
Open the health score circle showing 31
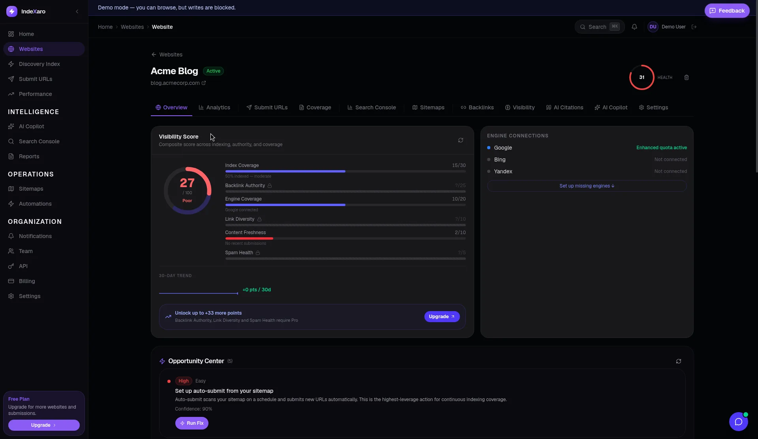coord(642,77)
